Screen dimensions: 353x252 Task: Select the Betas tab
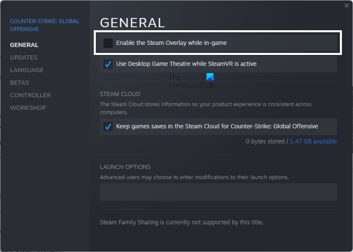(x=20, y=83)
